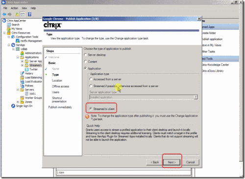245x179 pixels.
Task: Click the Hotfix Management icon
Action: click(18, 41)
